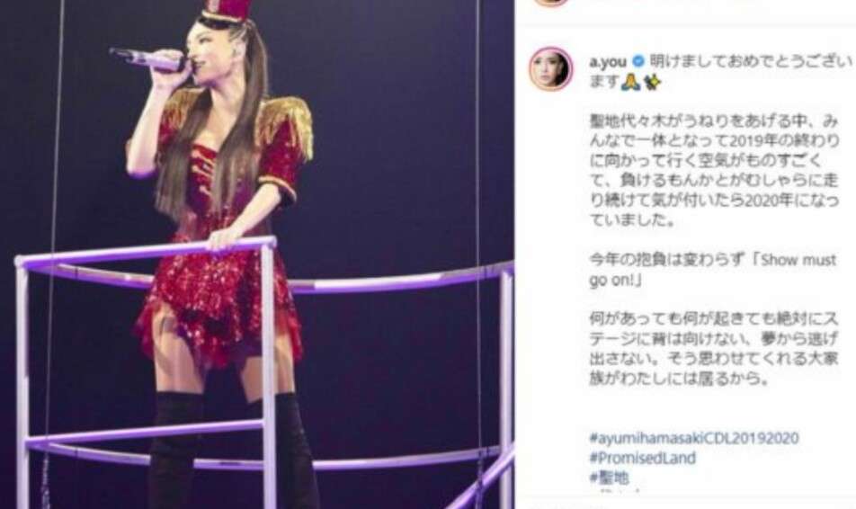
Task: Open the #ayumihamasakiCDL20192020 hashtag
Action: [x=694, y=438]
